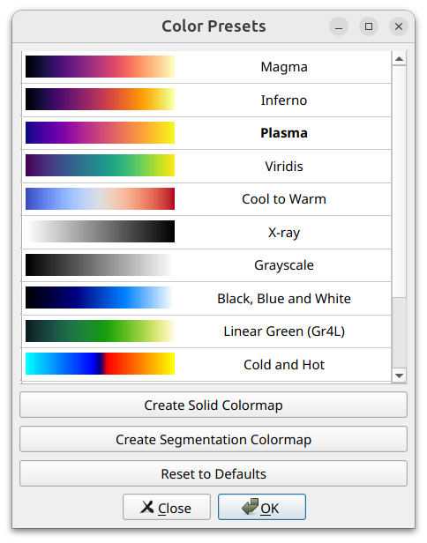Maximize the Color Presets dialog
Image resolution: width=427 pixels, height=543 pixels.
369,26
